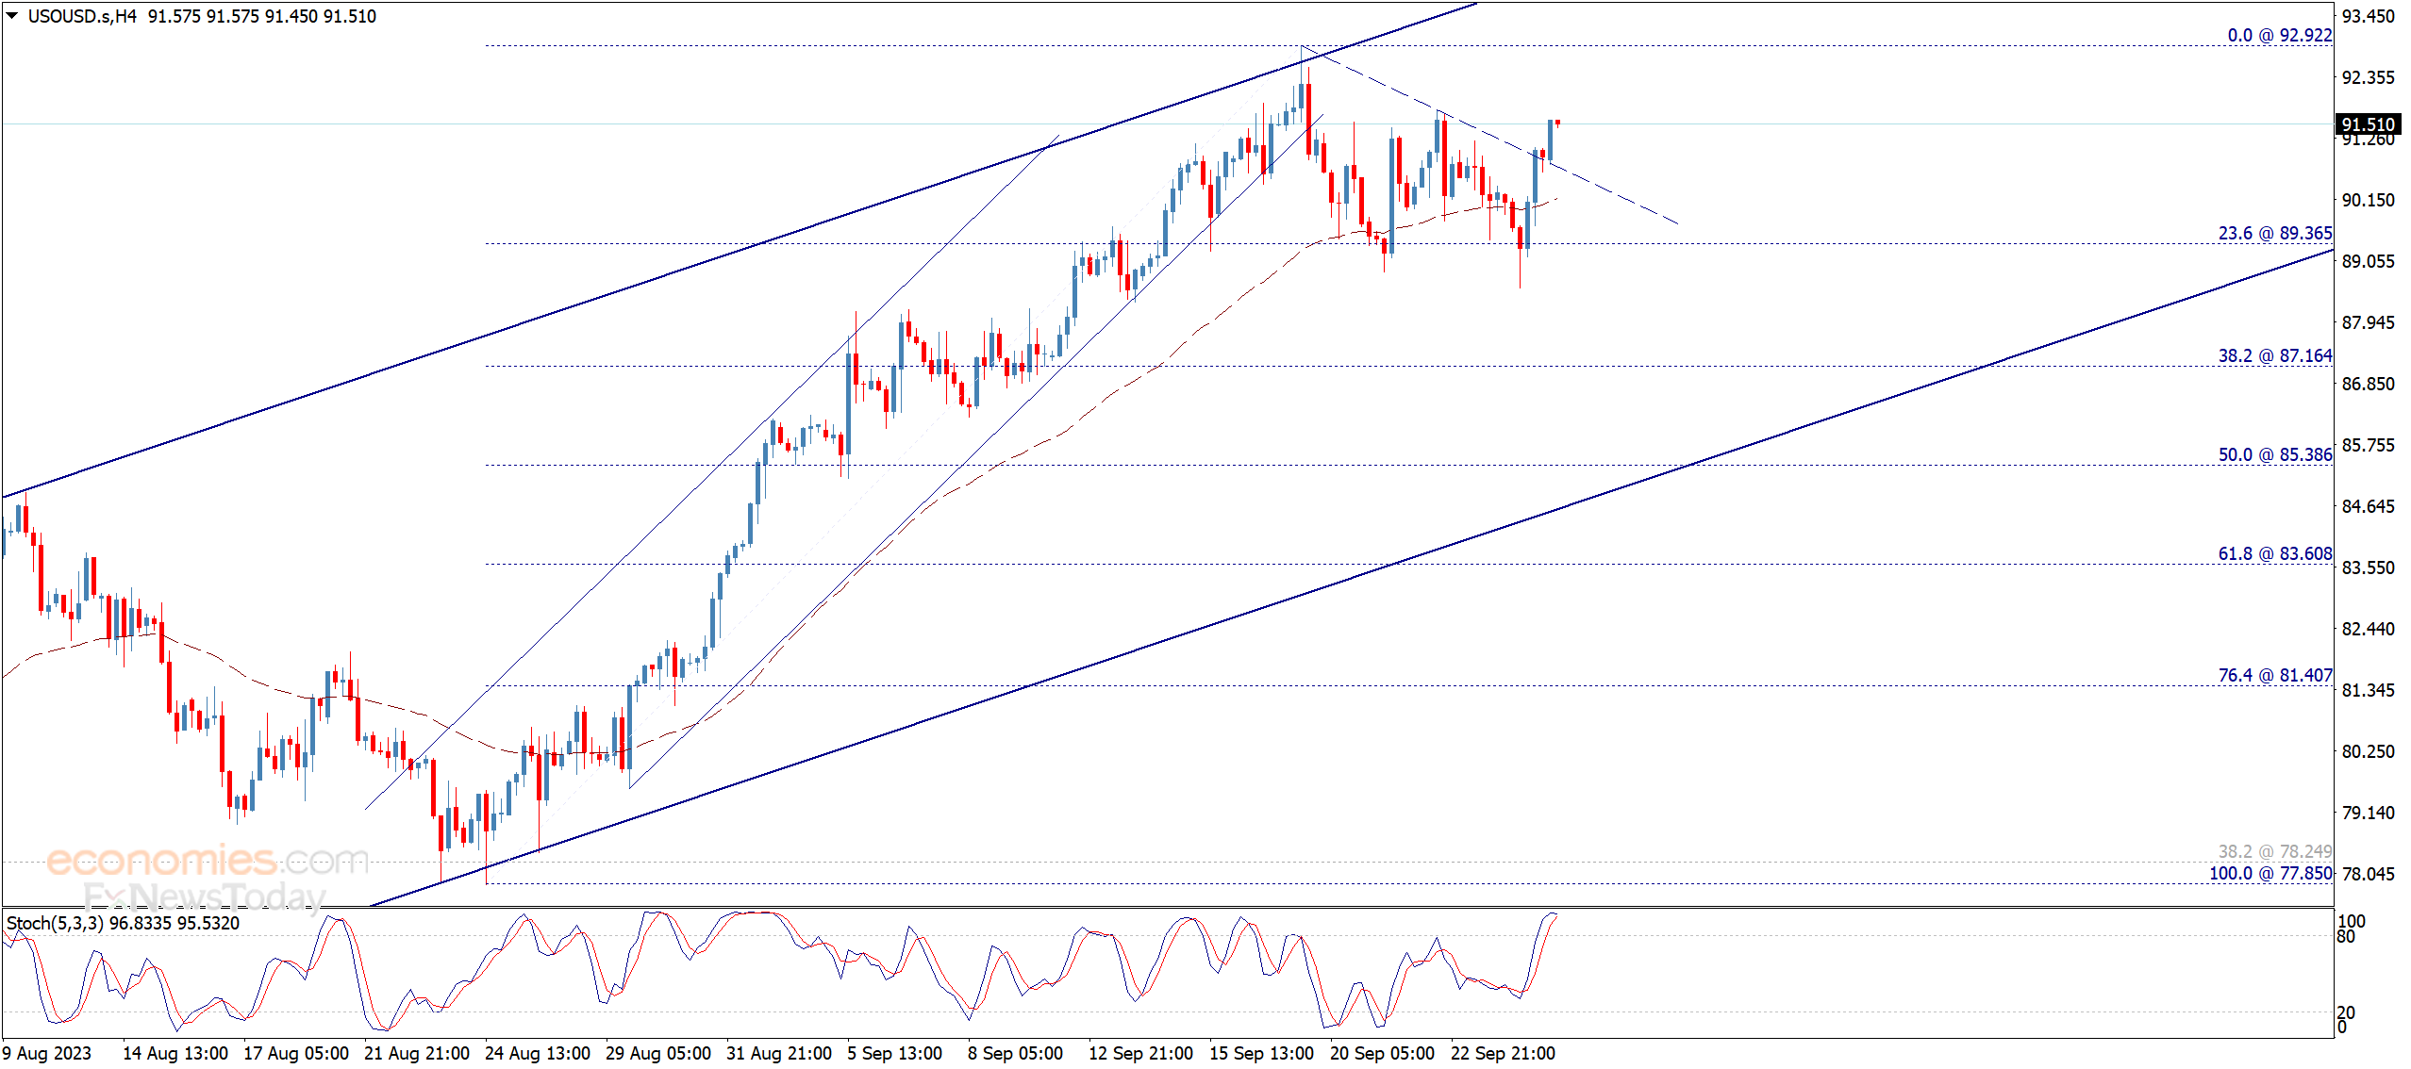Select the Fibonacci label 61.8 @ 83.608
Screen dimensions: 2411x1069
click(2274, 553)
